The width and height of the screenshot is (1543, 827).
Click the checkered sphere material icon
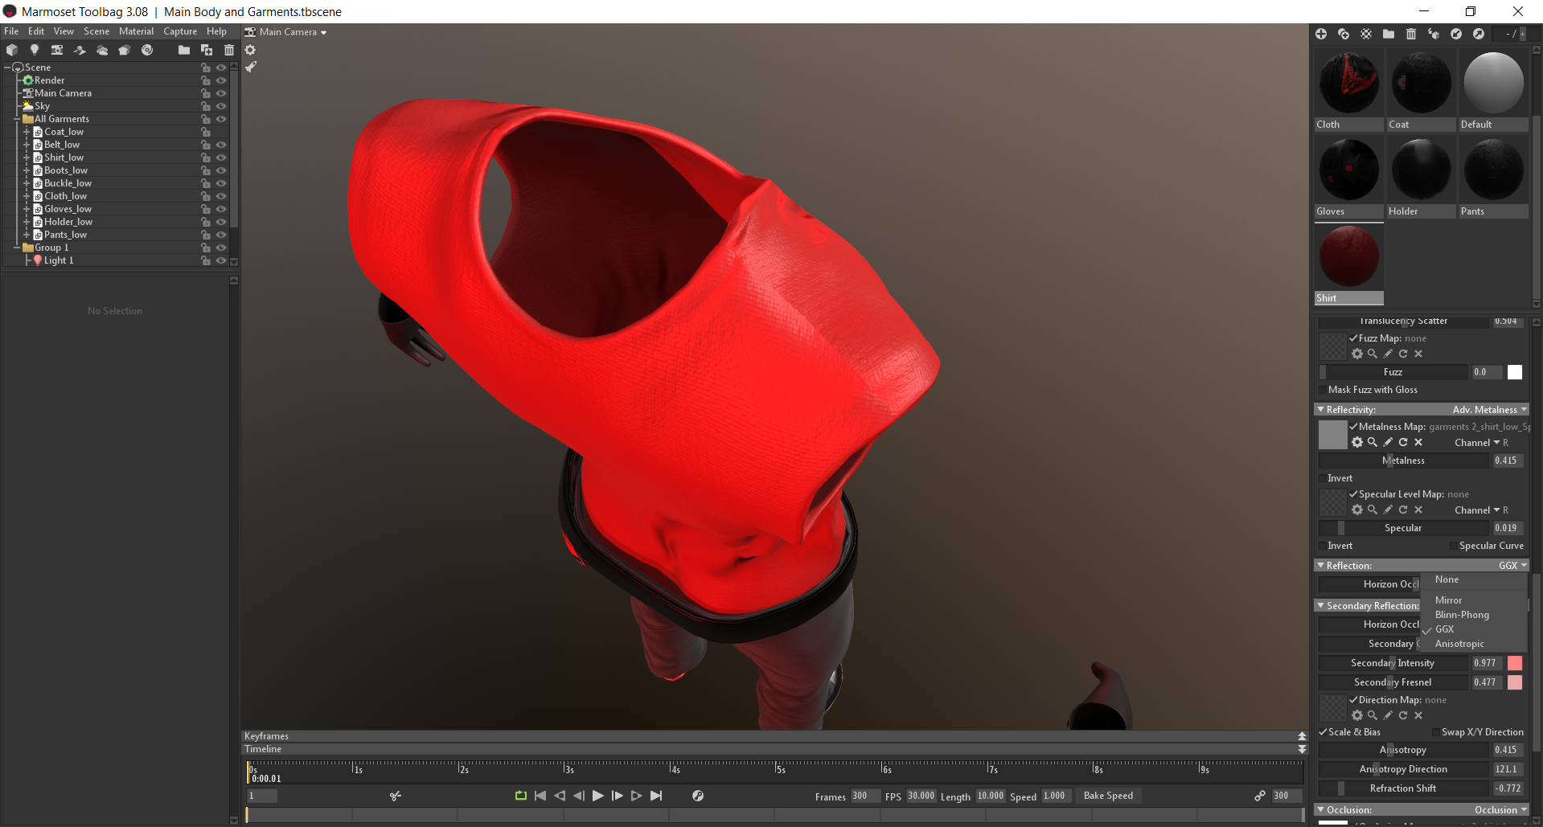click(x=1366, y=34)
